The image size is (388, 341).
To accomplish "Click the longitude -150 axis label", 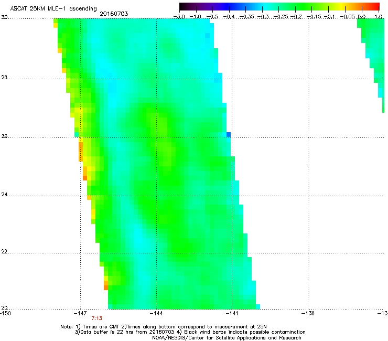I will (5, 313).
